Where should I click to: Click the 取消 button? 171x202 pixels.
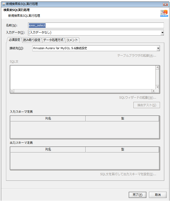[x=158, y=195]
